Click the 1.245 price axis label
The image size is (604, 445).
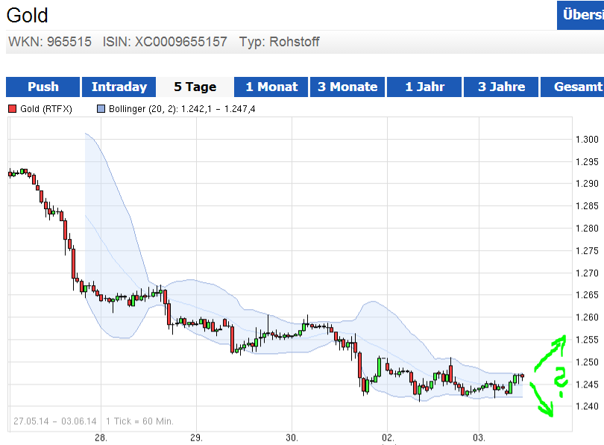pyautogui.click(x=587, y=385)
